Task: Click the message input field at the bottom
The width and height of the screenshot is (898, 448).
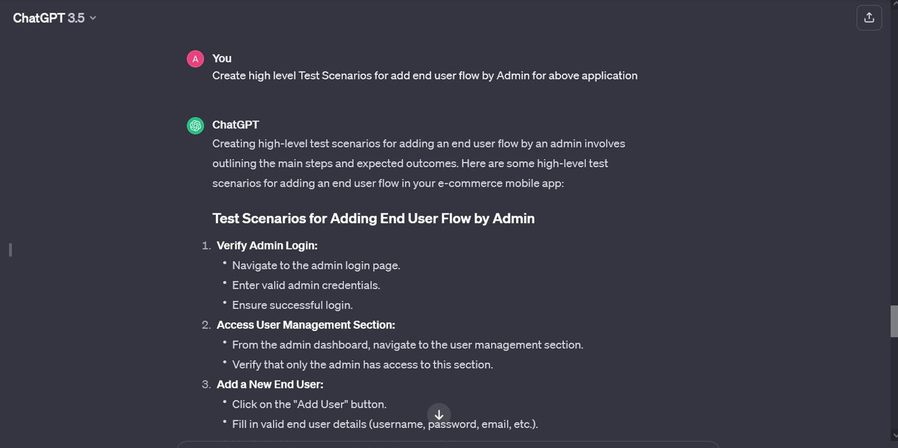Action: [x=448, y=444]
